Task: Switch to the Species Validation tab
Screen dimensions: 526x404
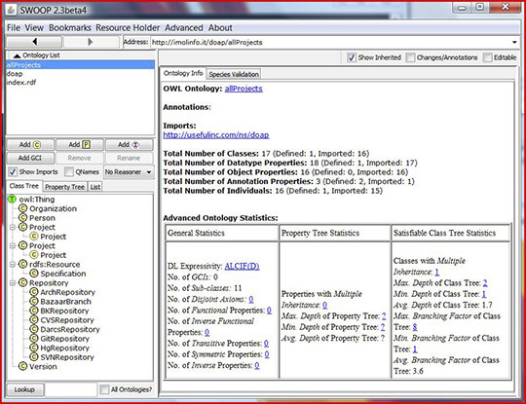Action: (x=234, y=74)
